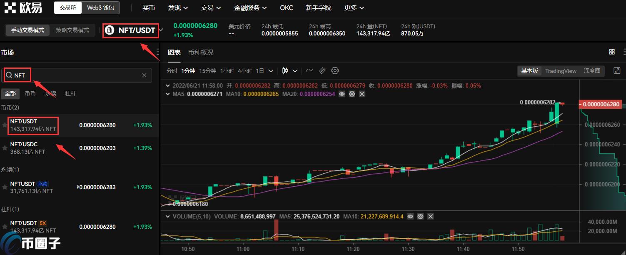Image resolution: width=626 pixels, height=255 pixels.
Task: Remove the VOLUME indicator with X
Action: click(431, 217)
